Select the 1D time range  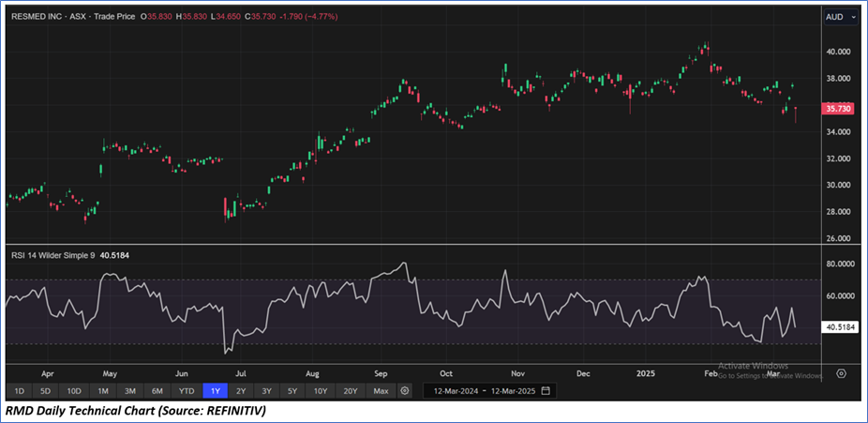click(19, 390)
